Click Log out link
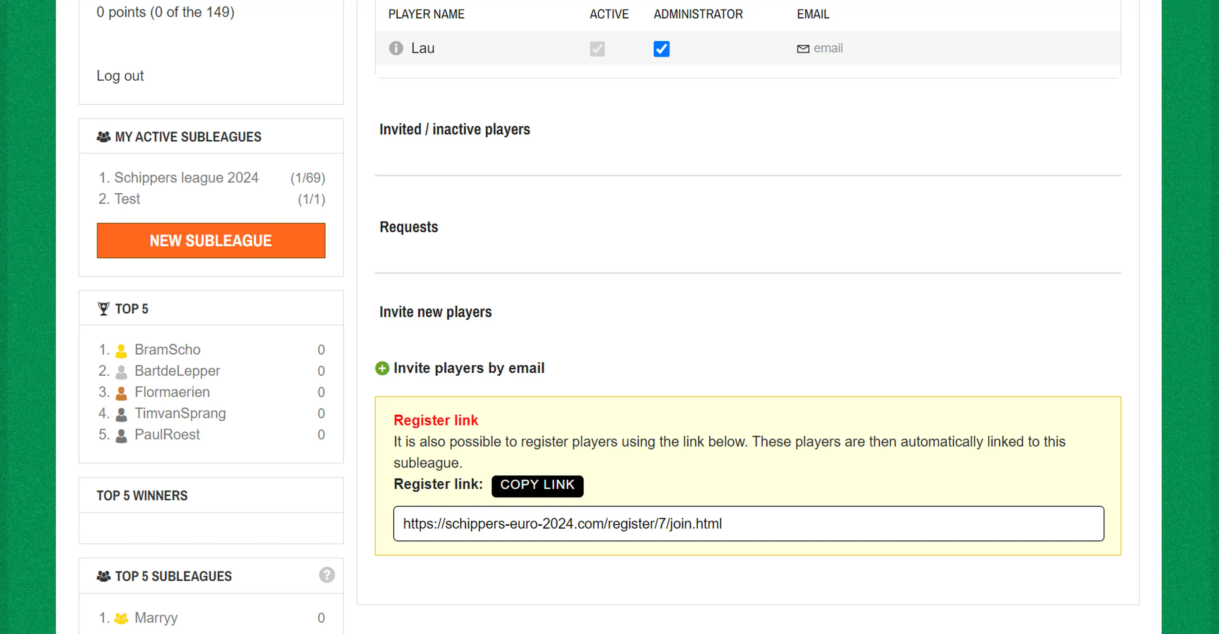This screenshot has height=634, width=1219. 120,76
